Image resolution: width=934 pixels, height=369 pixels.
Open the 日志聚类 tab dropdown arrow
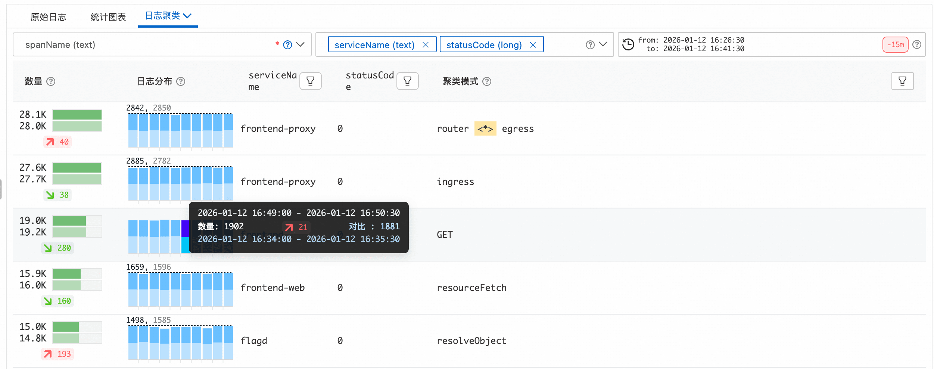[x=187, y=16]
